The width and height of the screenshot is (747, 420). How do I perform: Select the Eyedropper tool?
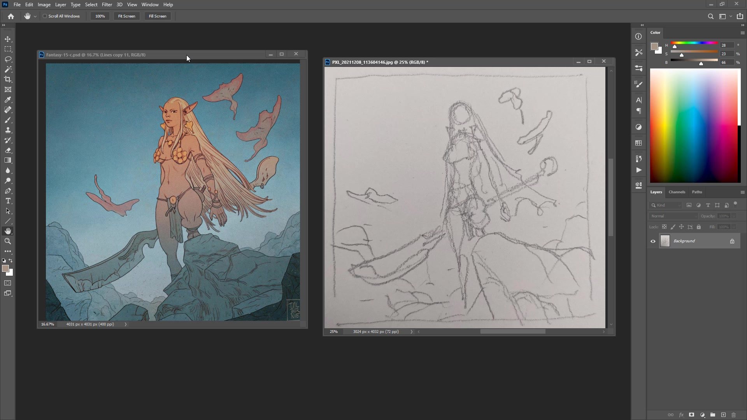click(x=8, y=100)
